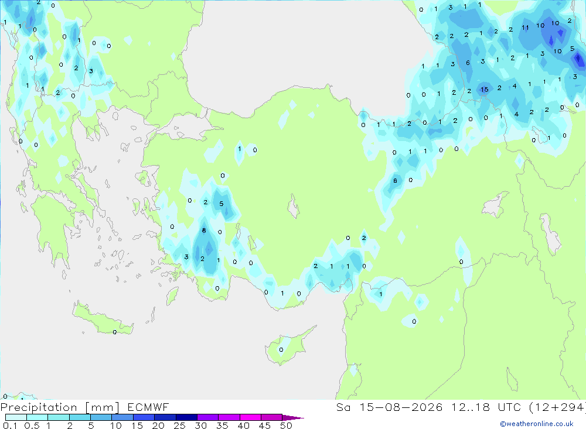
Task: Click the "20" legend scale label
Action: (158, 425)
